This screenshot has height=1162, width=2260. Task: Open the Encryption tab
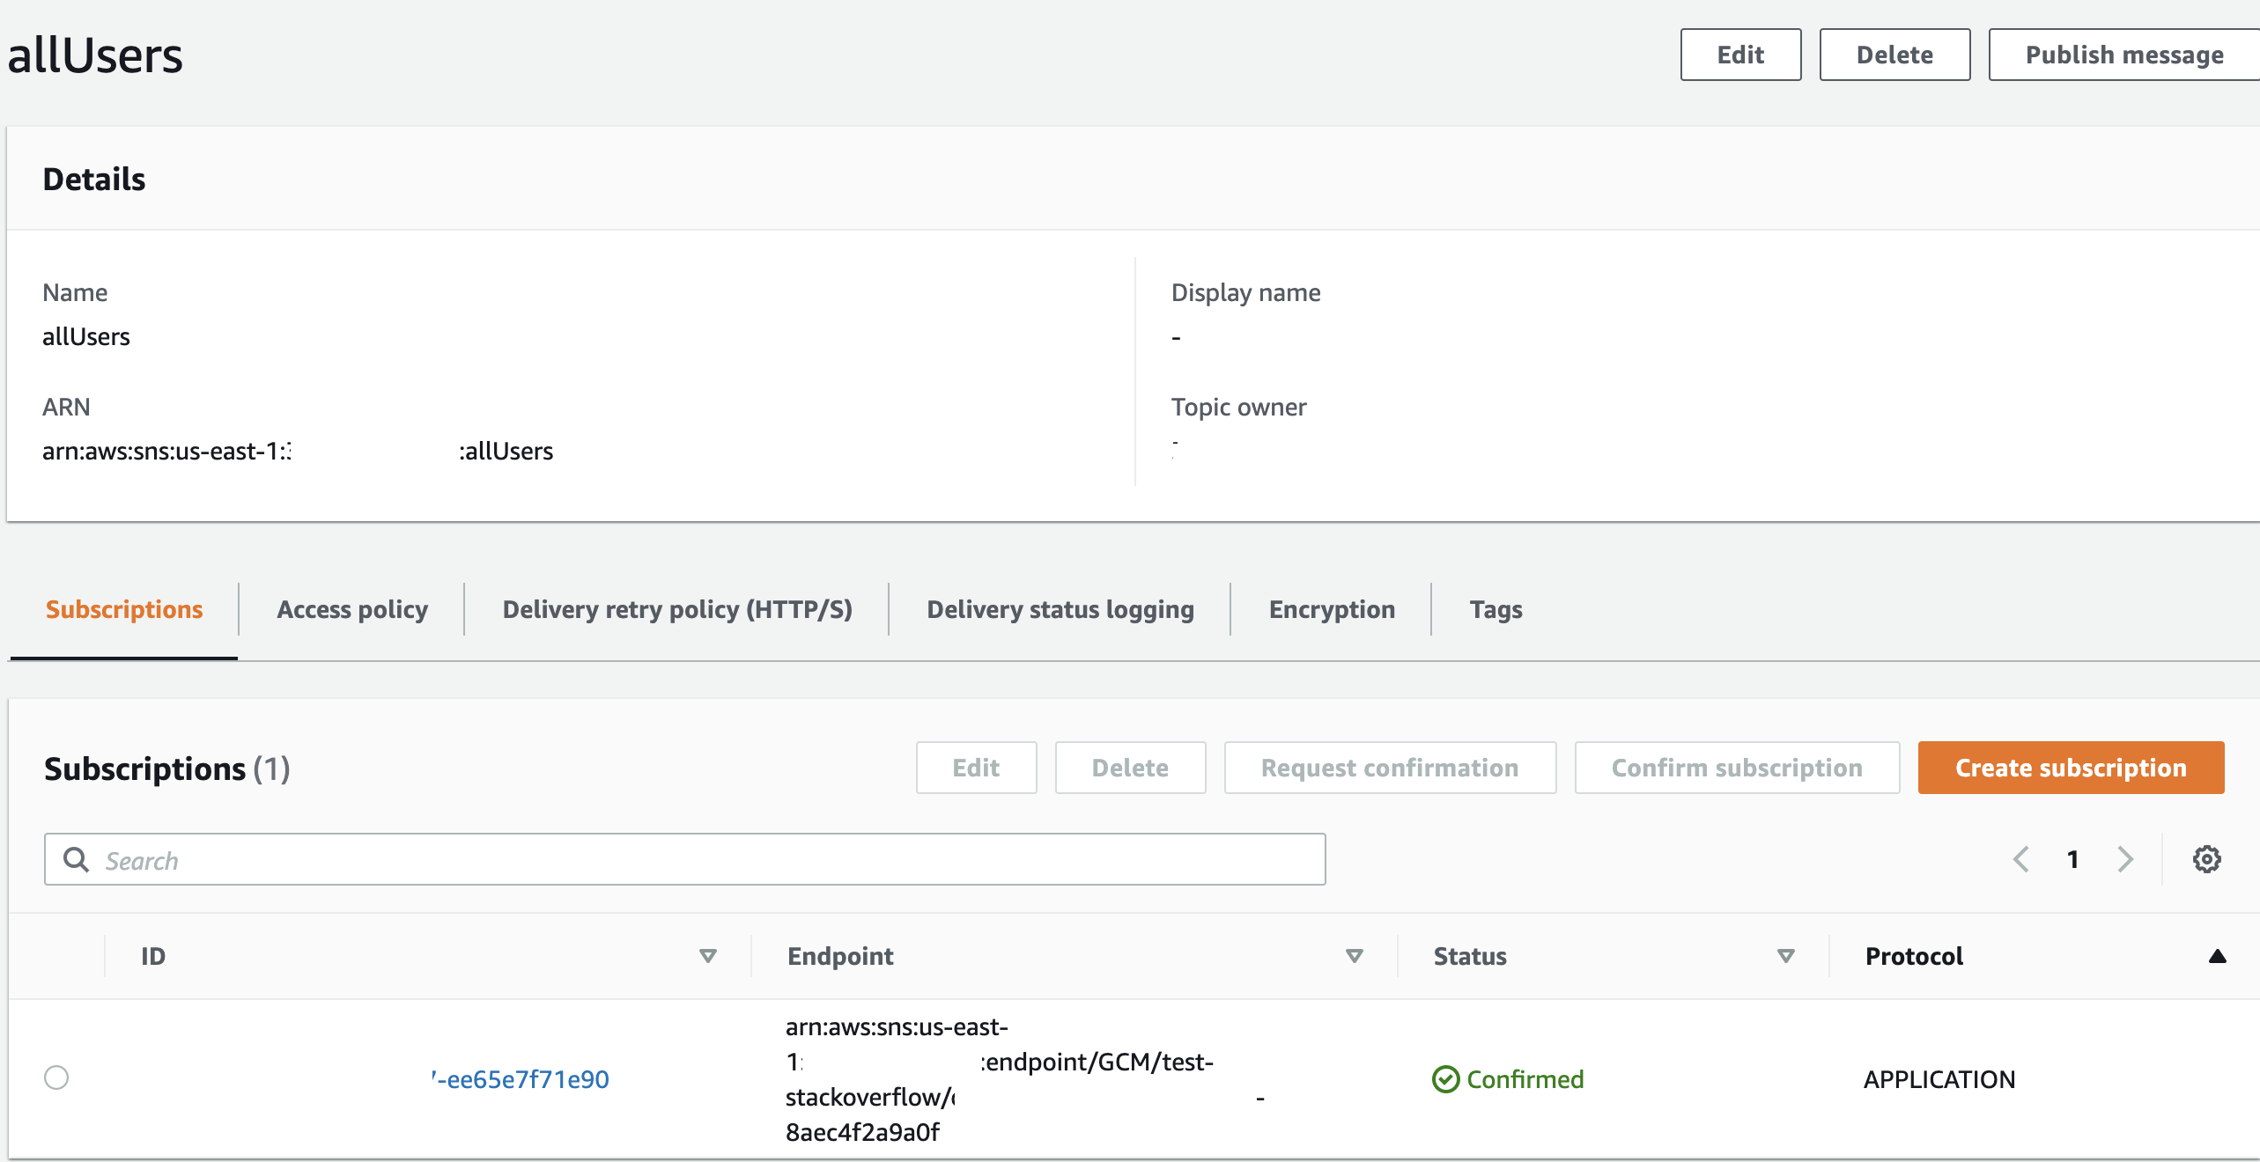point(1332,609)
